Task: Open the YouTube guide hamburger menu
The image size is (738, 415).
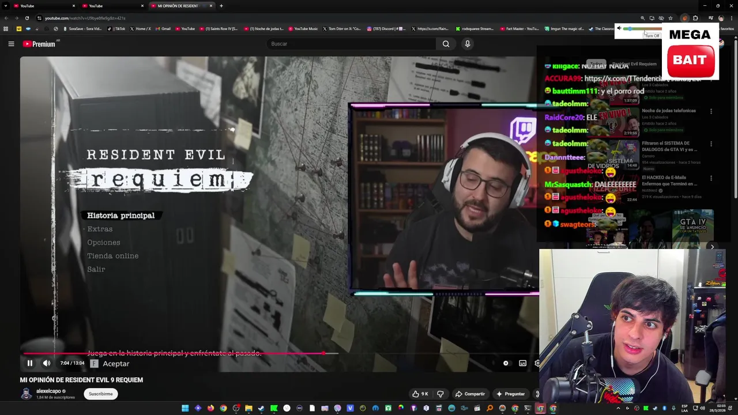Action: tap(11, 44)
